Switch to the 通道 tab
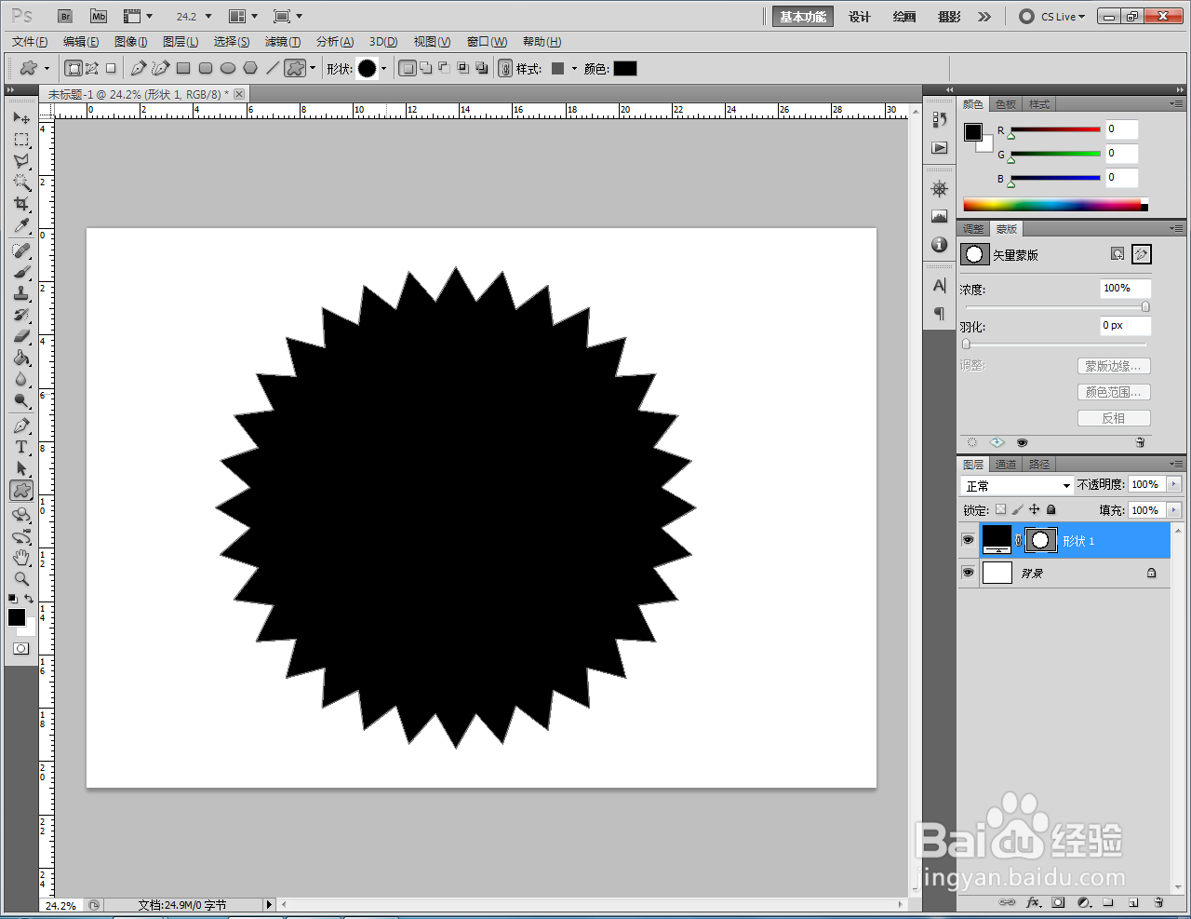Viewport: 1191px width, 919px height. click(1005, 465)
